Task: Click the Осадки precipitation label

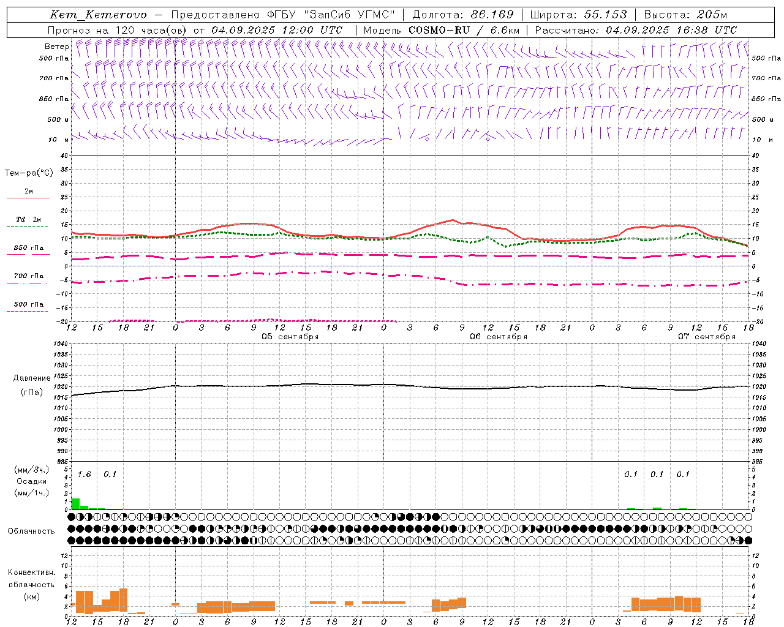Action: 32,481
